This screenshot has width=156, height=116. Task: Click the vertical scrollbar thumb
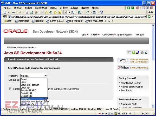[x=153, y=44]
